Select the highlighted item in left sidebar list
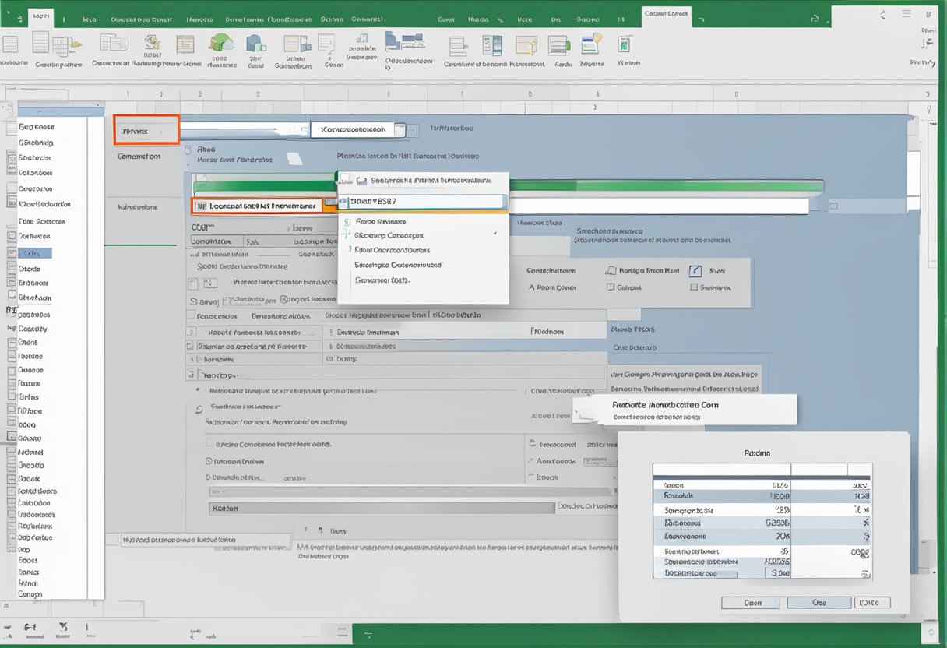Image resolution: width=947 pixels, height=648 pixels. coord(34,253)
